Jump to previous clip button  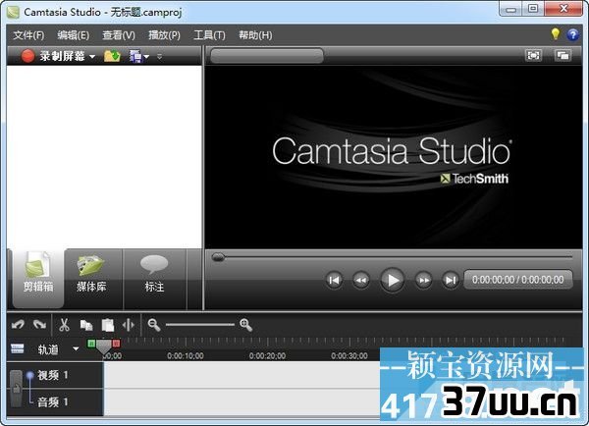pyautogui.click(x=334, y=281)
